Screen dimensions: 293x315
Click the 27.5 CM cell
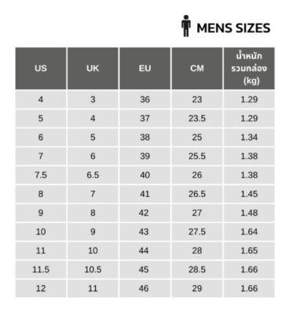click(x=197, y=232)
